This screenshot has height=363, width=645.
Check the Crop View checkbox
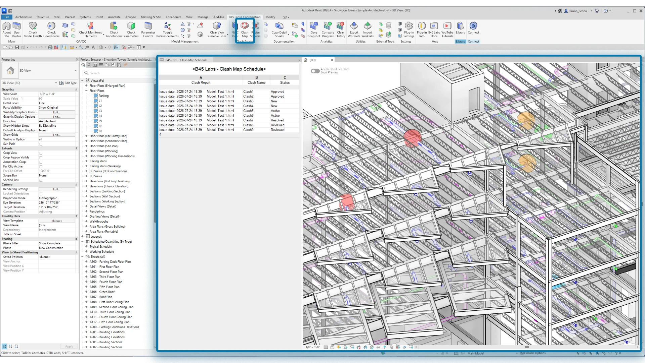[41, 153]
